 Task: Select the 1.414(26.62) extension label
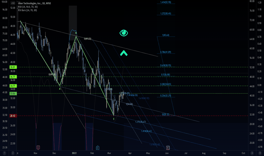click(146, 131)
